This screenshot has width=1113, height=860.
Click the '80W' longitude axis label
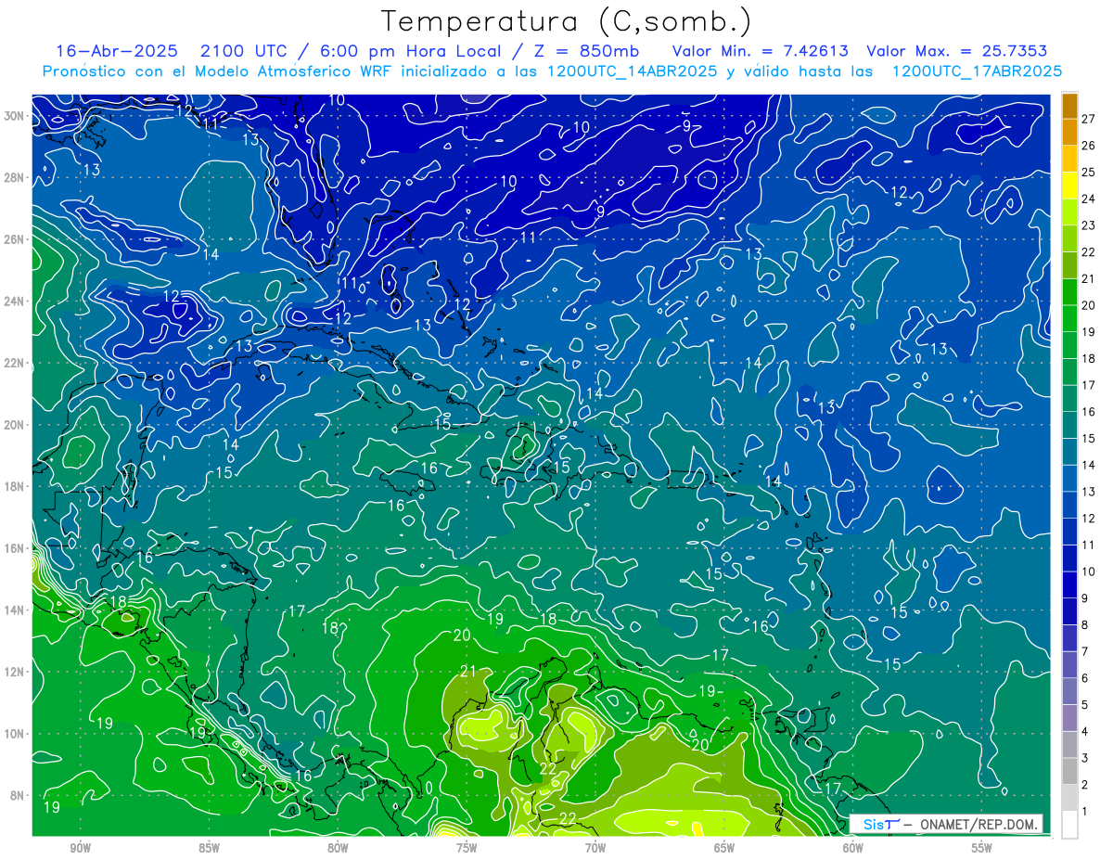pyautogui.click(x=338, y=848)
